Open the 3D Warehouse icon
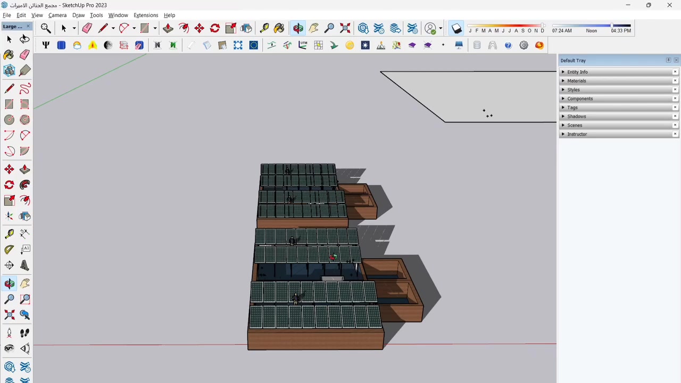The image size is (681, 383). (x=363, y=28)
